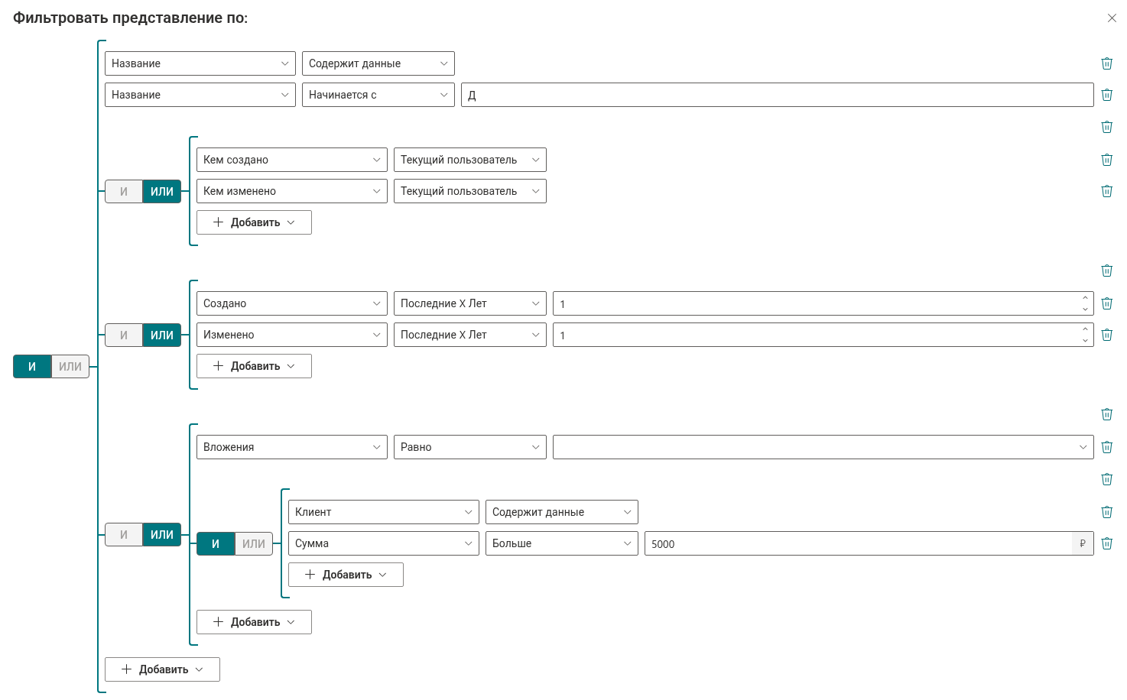
Task: Open the Содержит данные operator dropdown for Название
Action: coord(378,63)
